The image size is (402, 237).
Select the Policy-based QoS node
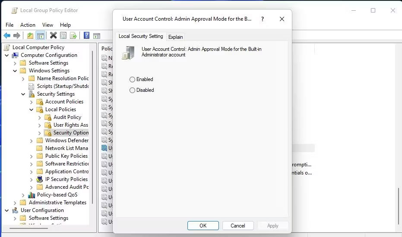(x=57, y=195)
